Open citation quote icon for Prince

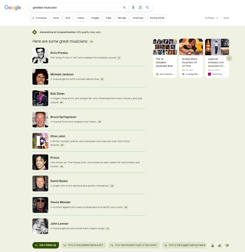(x=62, y=167)
